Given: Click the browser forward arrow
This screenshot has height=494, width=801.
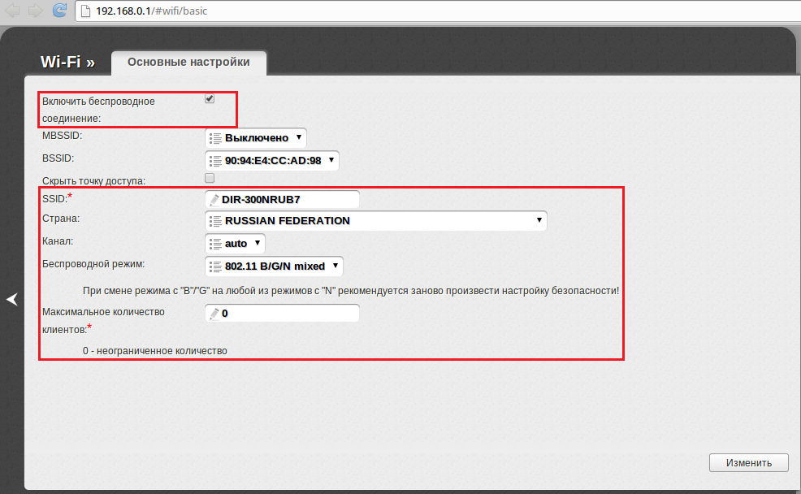Looking at the screenshot, I should tap(35, 11).
